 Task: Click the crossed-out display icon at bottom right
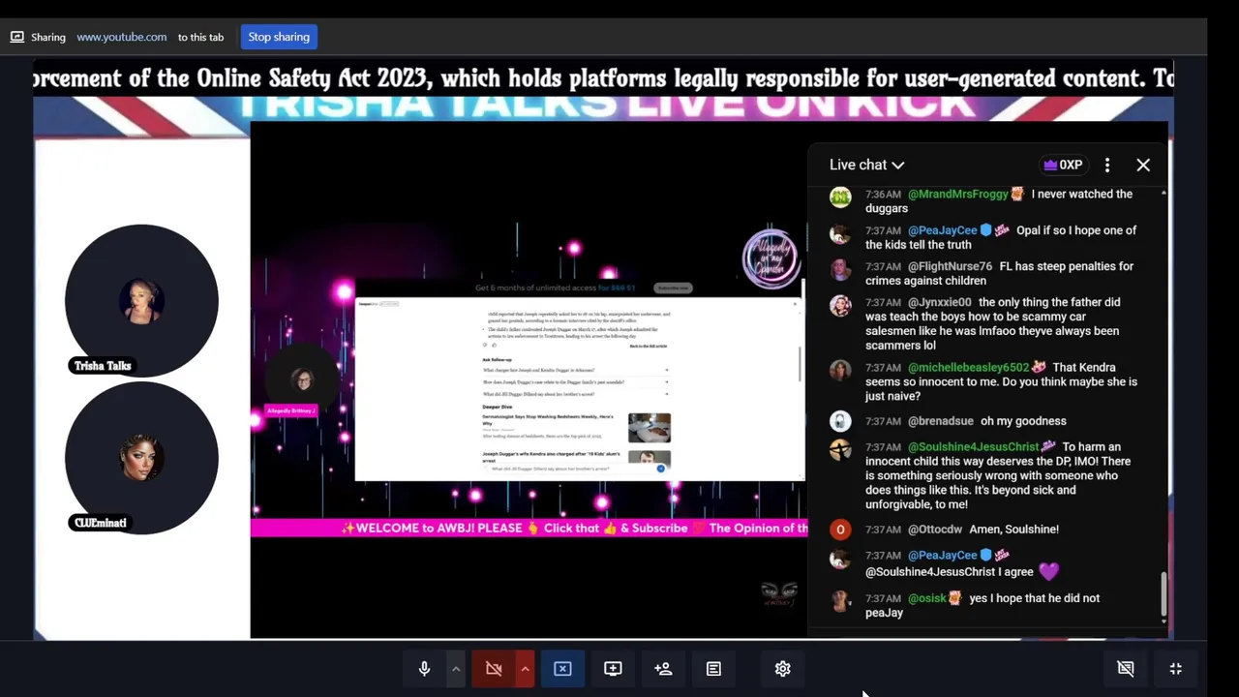click(x=1126, y=669)
